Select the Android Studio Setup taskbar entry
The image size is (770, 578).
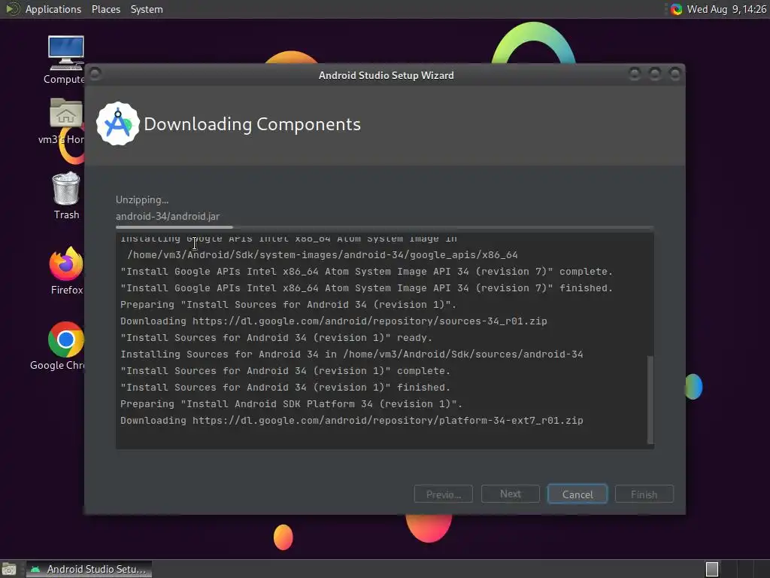click(x=89, y=569)
